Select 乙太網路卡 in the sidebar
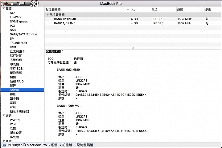The image size is (222, 148). 17,51
